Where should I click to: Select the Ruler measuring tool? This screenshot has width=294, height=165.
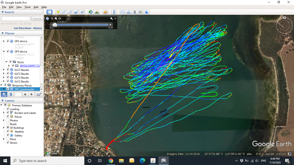click(114, 12)
